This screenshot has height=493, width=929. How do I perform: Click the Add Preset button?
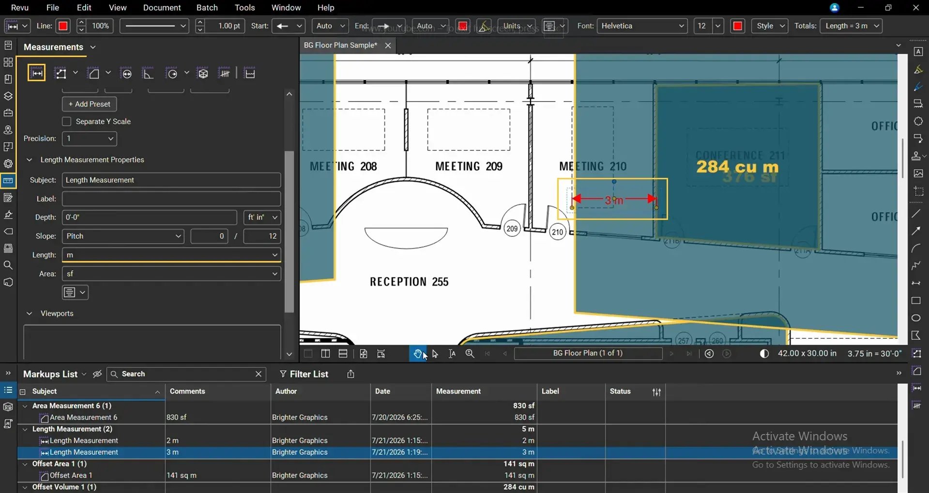tap(90, 104)
